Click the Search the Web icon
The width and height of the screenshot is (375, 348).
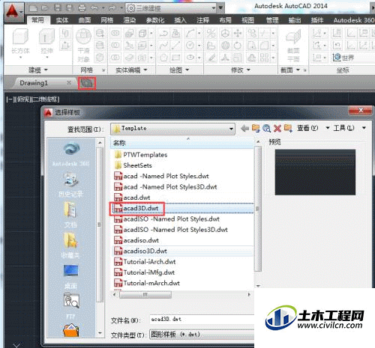[x=266, y=129]
